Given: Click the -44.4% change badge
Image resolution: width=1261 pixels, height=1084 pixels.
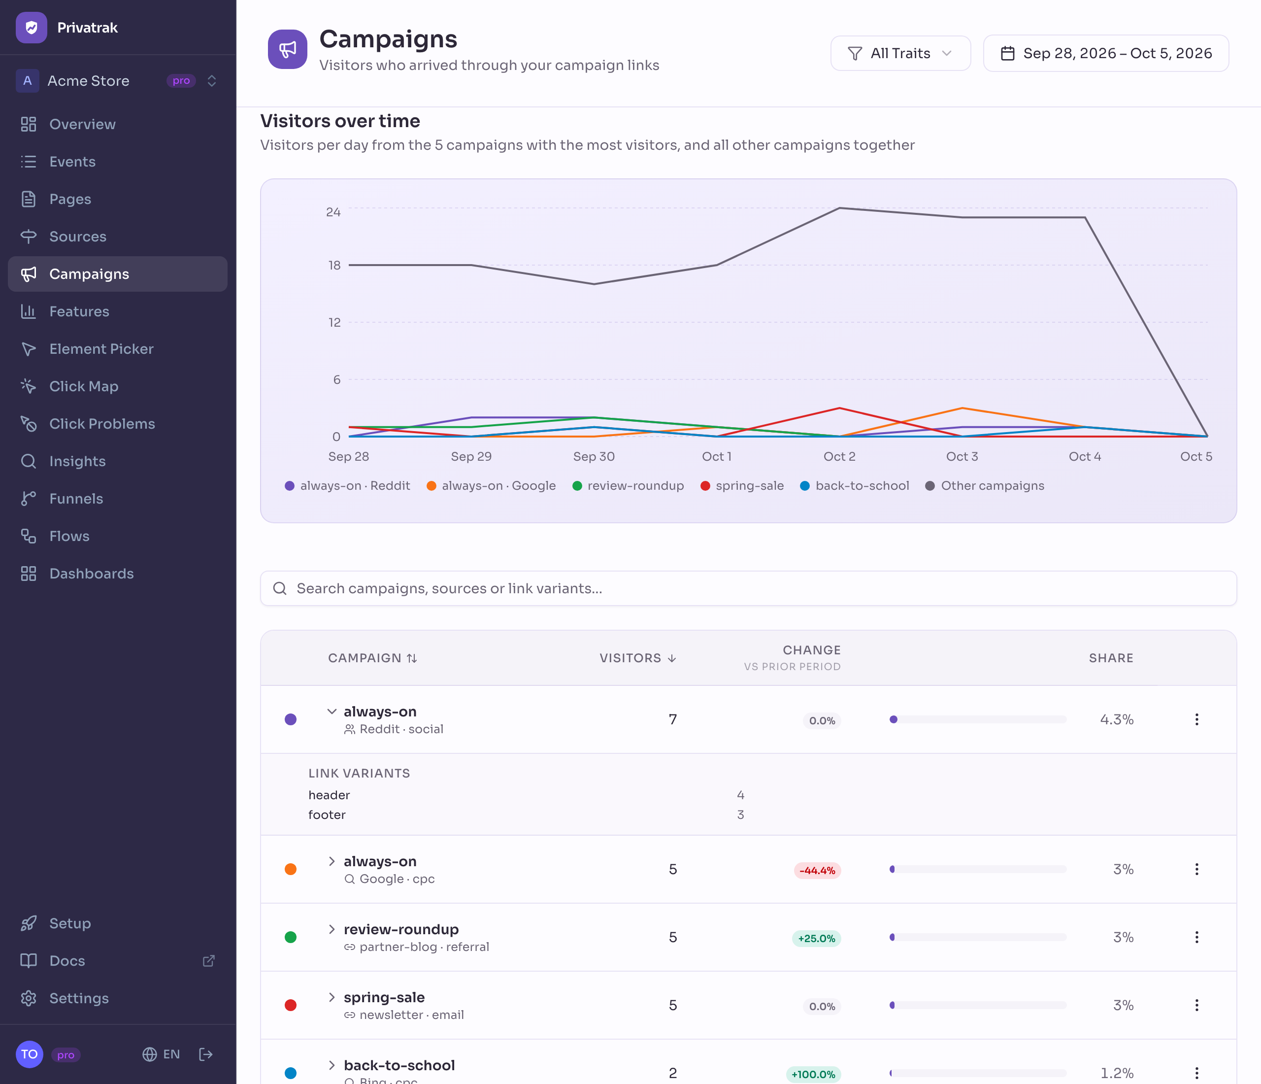Looking at the screenshot, I should [x=817, y=870].
